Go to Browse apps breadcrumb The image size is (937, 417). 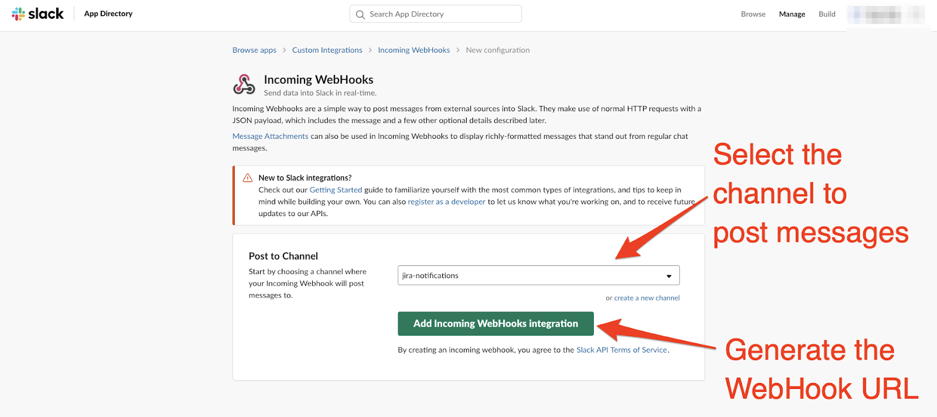pos(254,50)
